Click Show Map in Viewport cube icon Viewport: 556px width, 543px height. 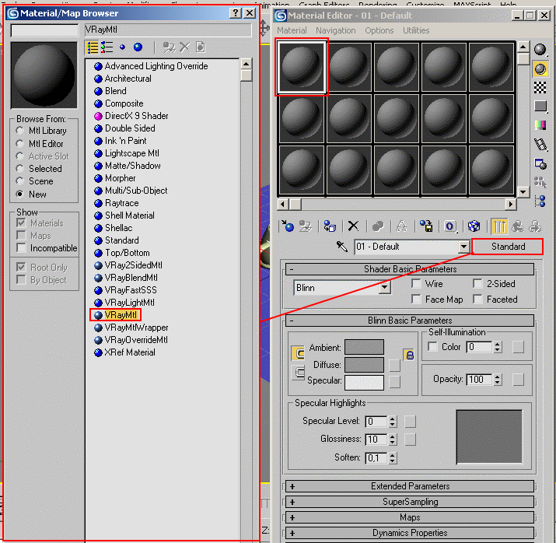474,226
